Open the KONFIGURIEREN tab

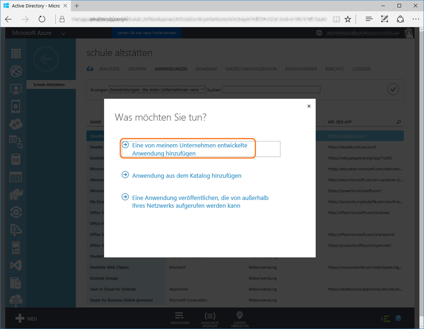[301, 69]
